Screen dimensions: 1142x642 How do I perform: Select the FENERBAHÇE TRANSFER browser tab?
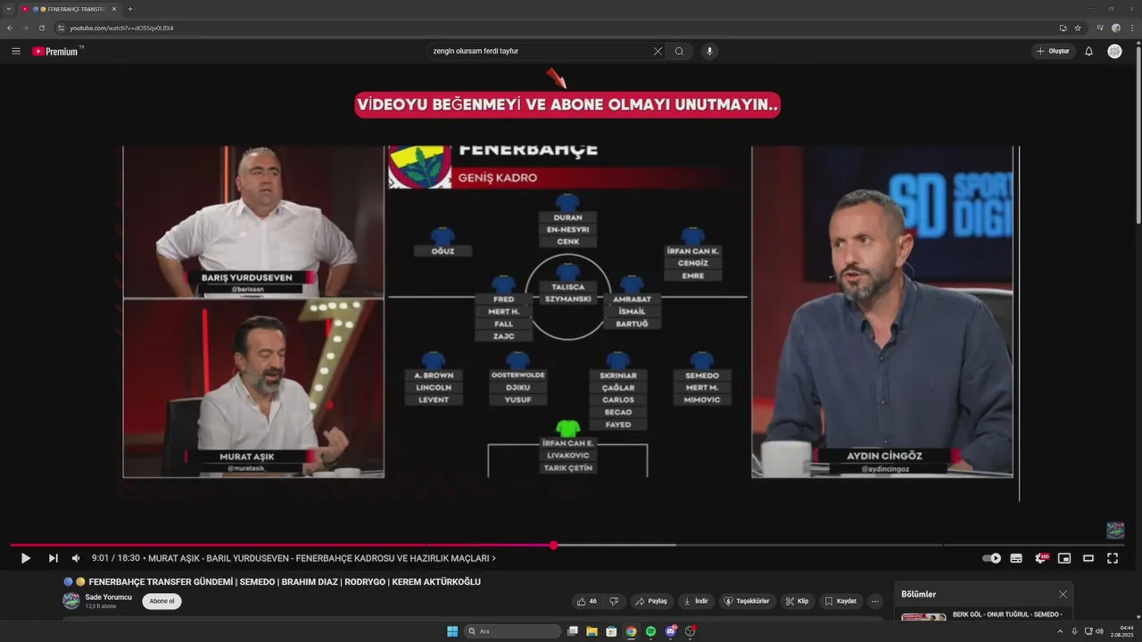point(70,9)
